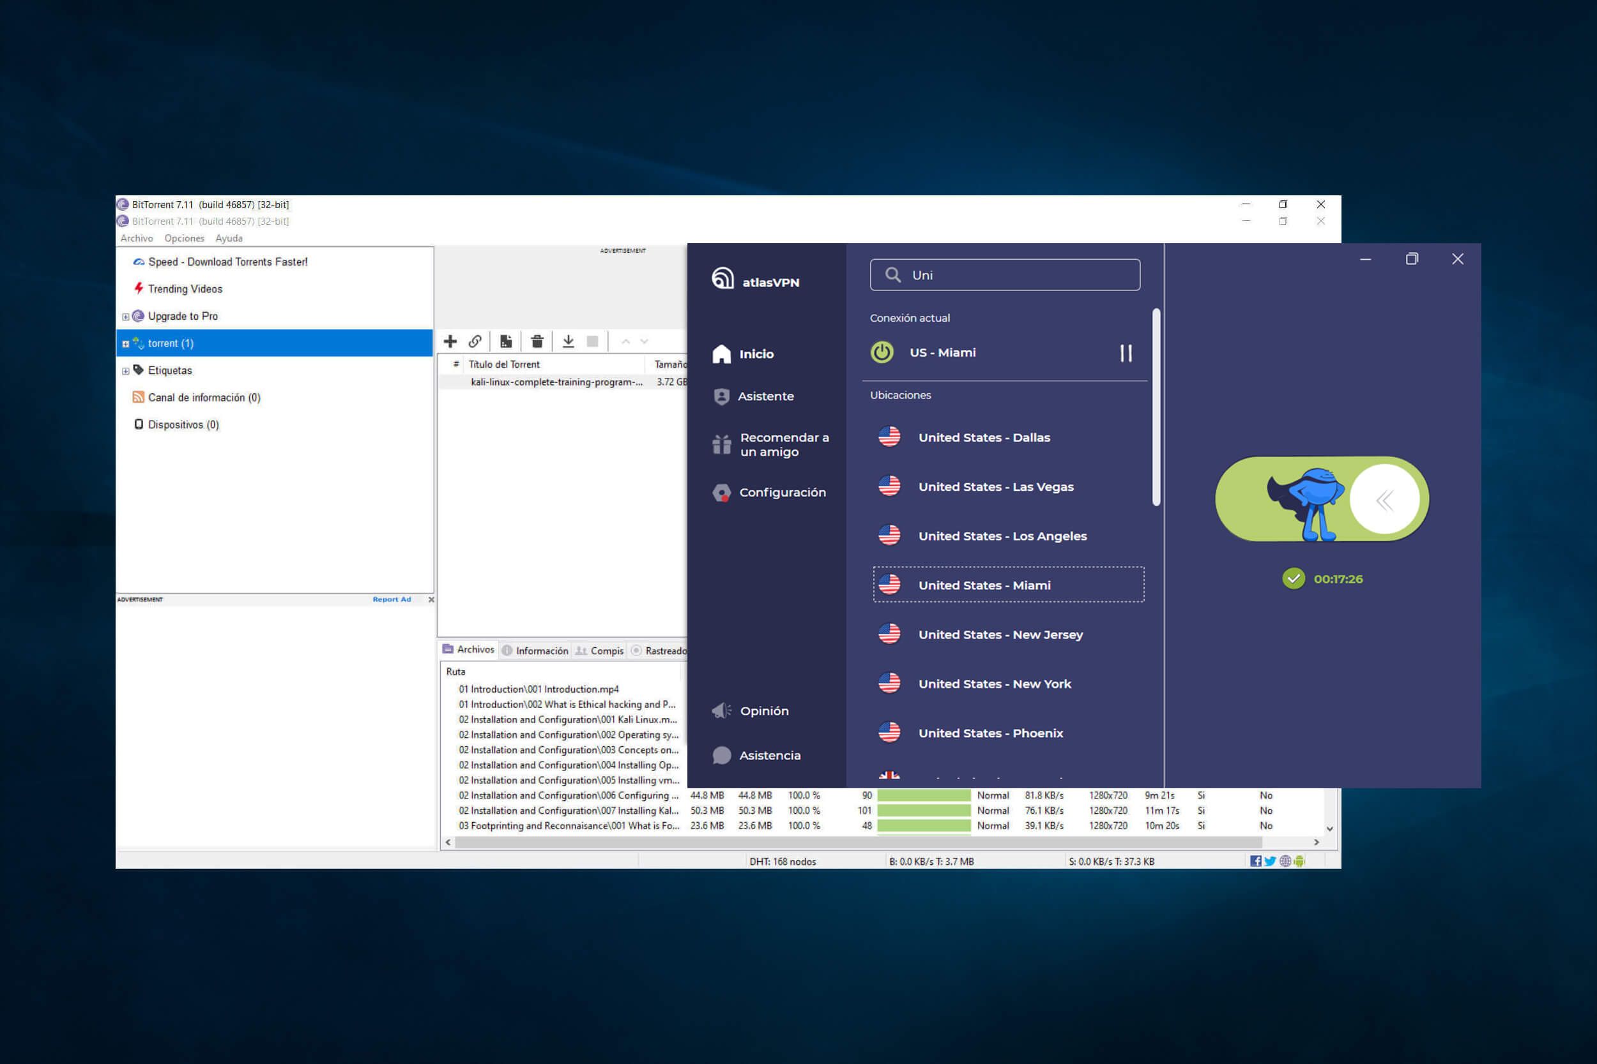Select United States - Miami location
The width and height of the screenshot is (1597, 1064).
[x=1008, y=585]
